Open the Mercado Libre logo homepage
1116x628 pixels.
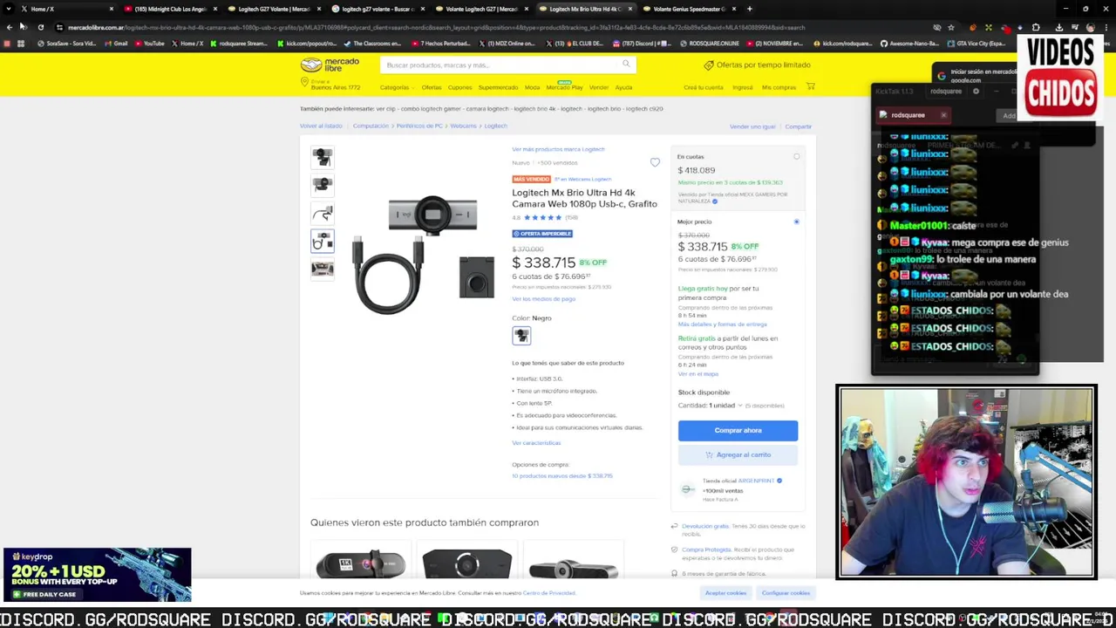330,65
